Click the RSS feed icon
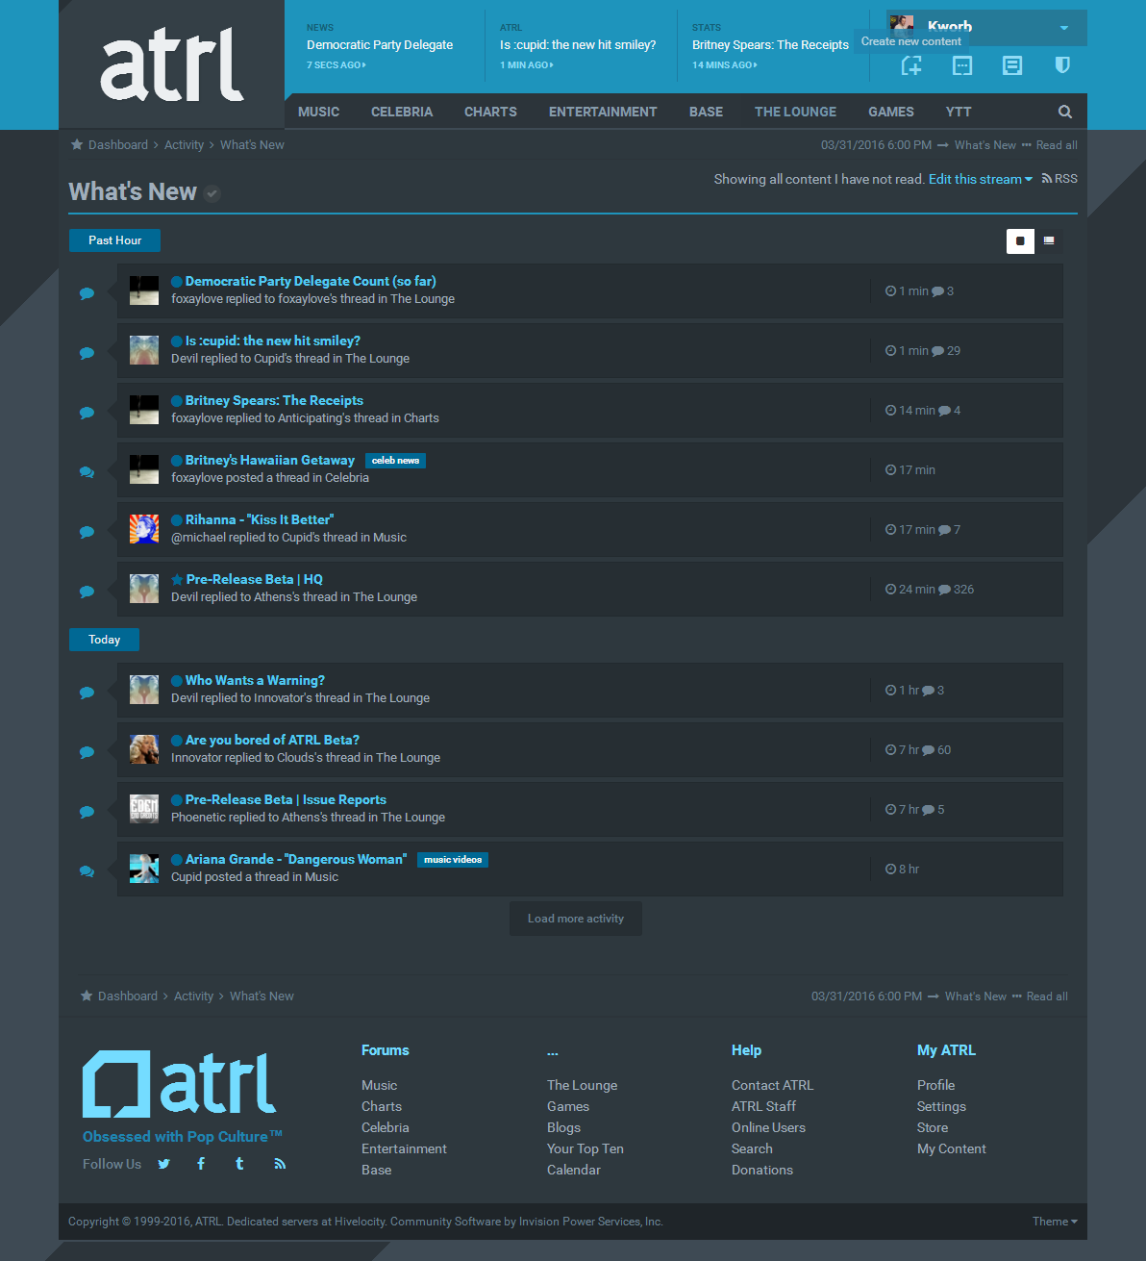This screenshot has height=1261, width=1146. coord(1047,179)
